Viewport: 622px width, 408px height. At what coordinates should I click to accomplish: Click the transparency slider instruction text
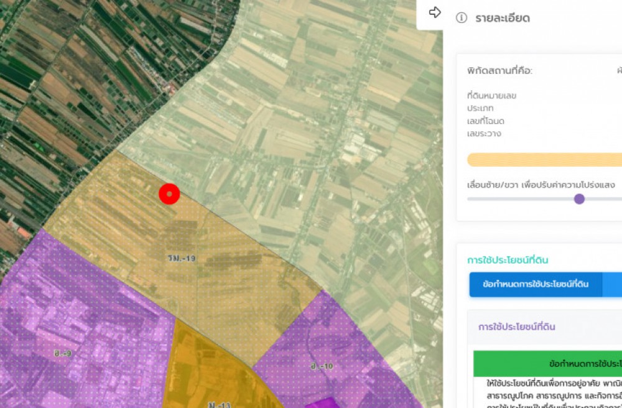tap(541, 185)
